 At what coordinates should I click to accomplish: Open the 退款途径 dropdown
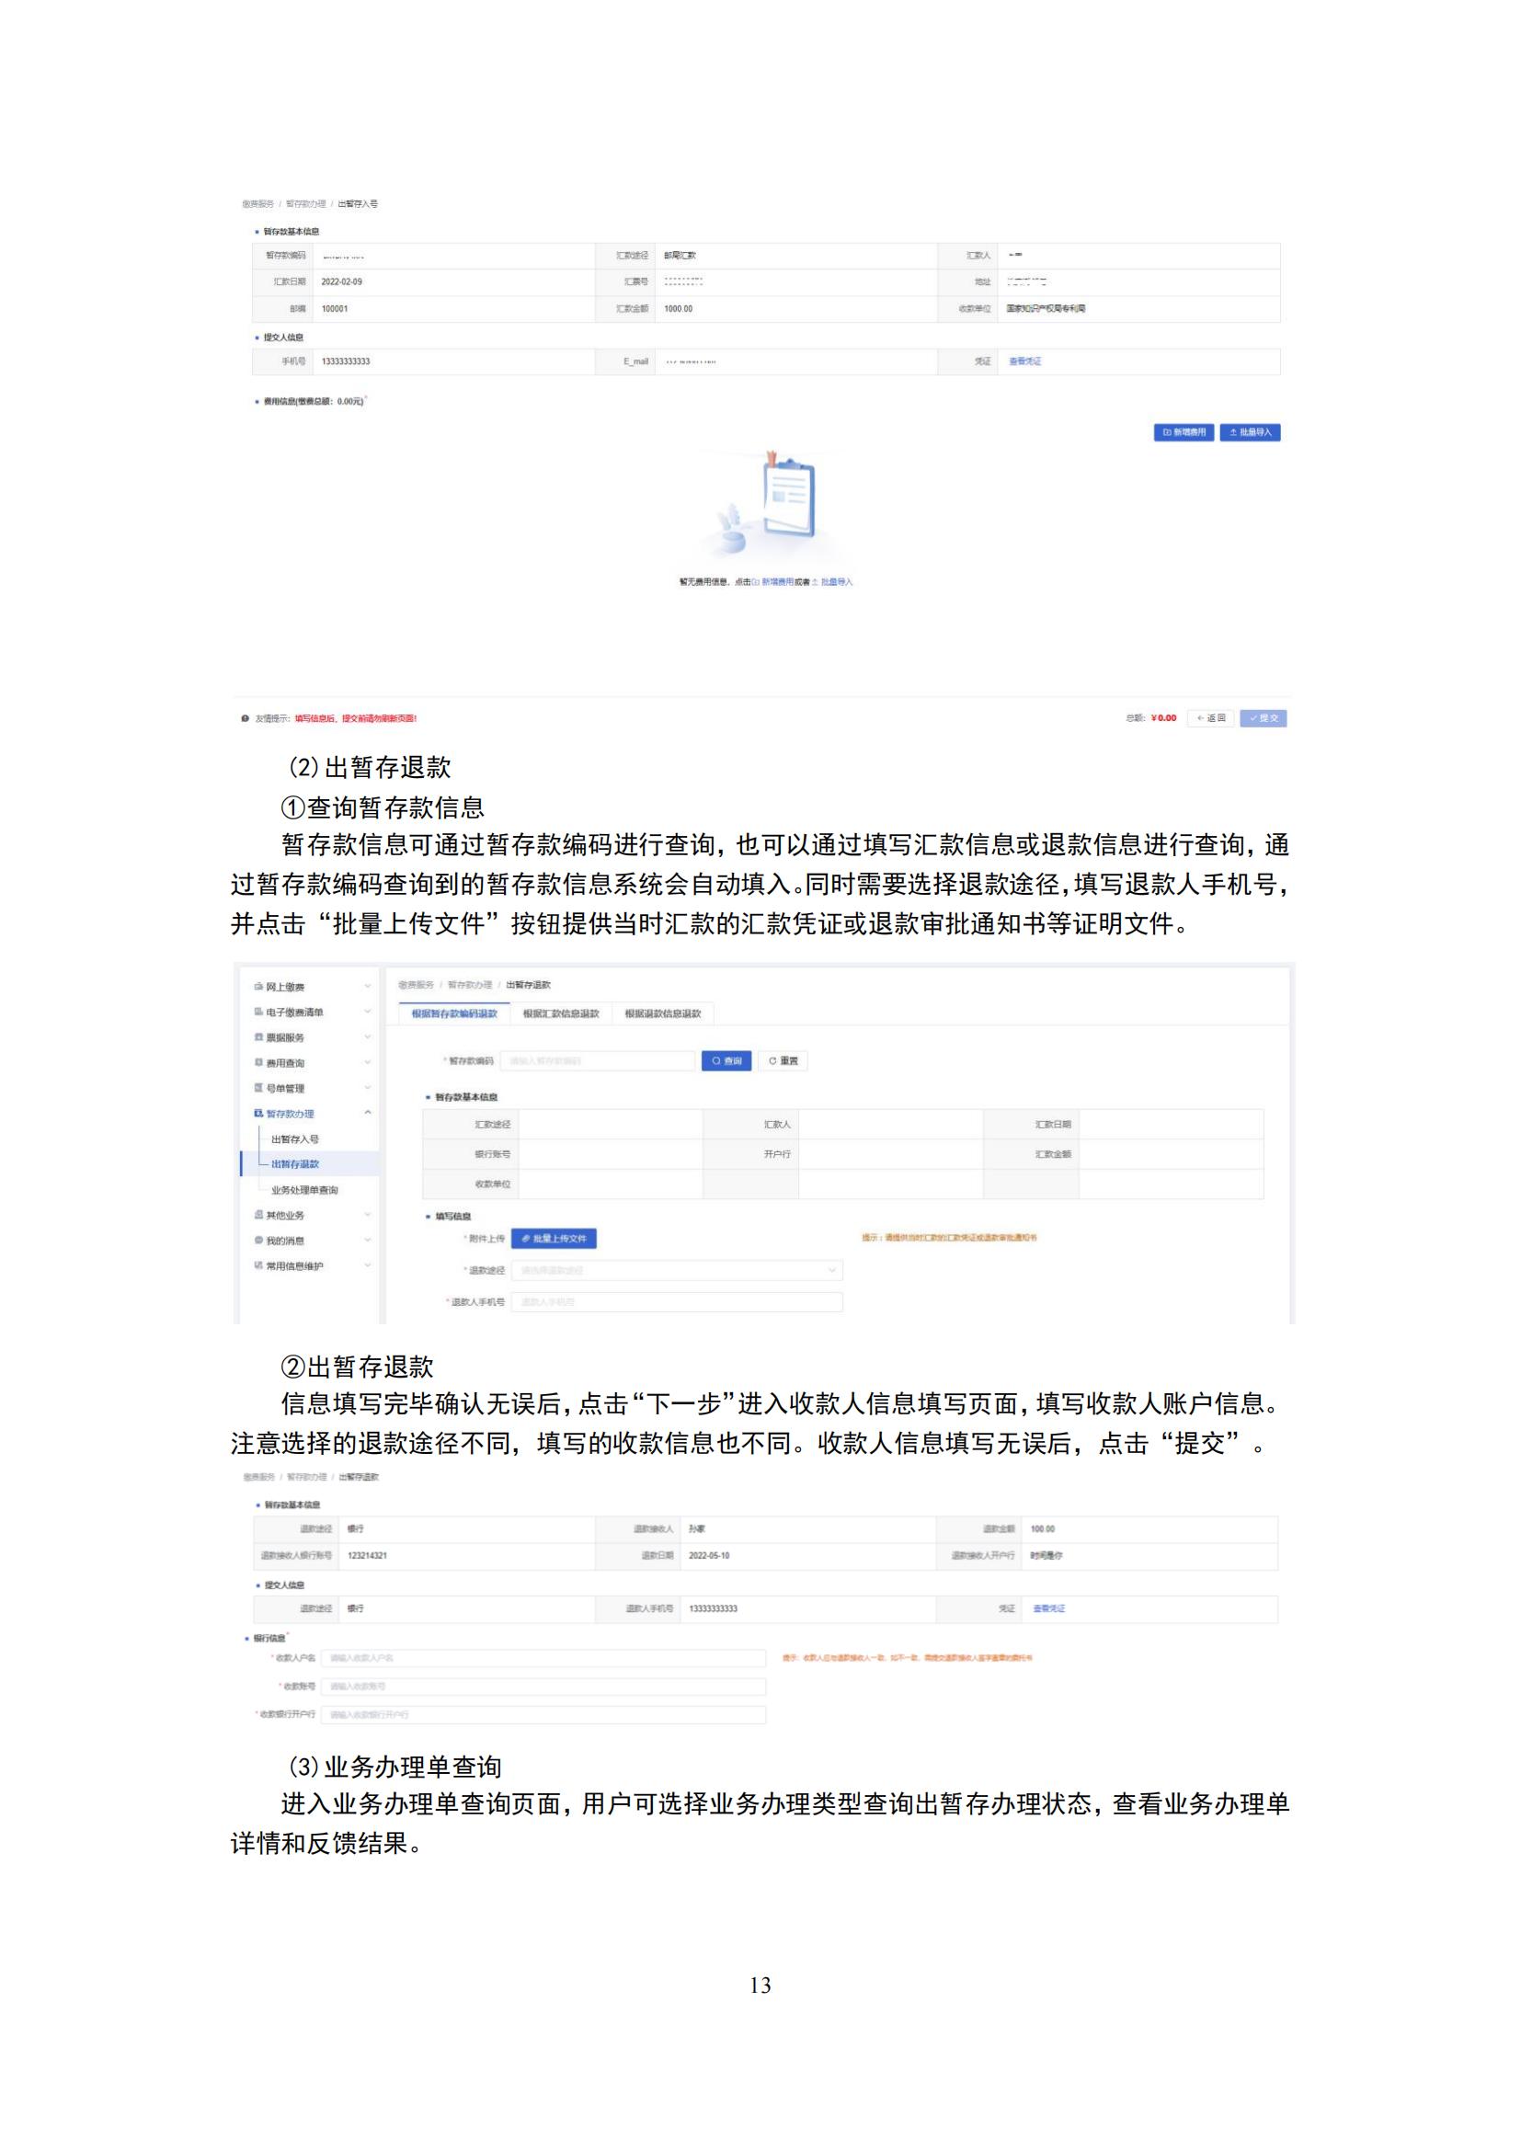tap(676, 1270)
